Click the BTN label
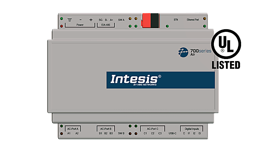The image size is (269, 151). pos(176,20)
